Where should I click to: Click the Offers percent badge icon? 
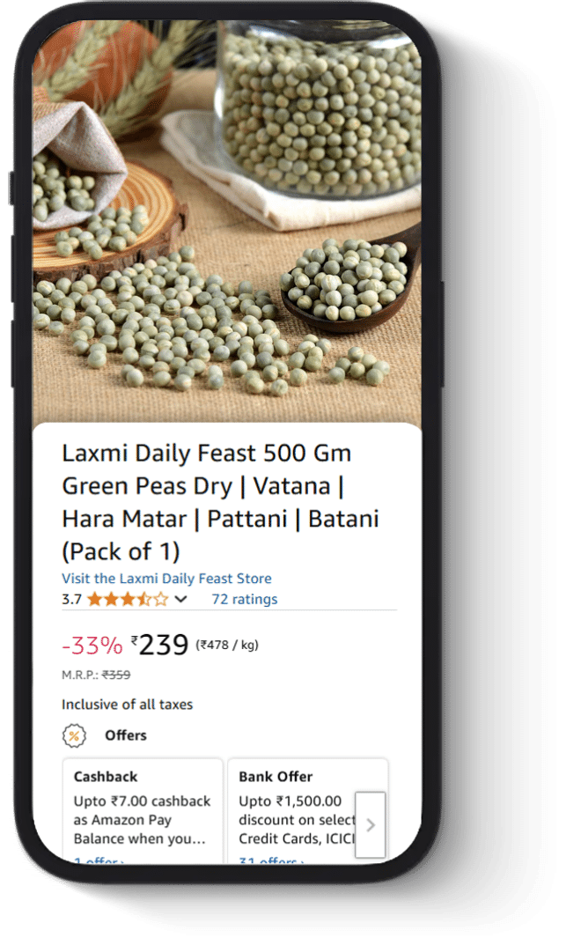(74, 735)
